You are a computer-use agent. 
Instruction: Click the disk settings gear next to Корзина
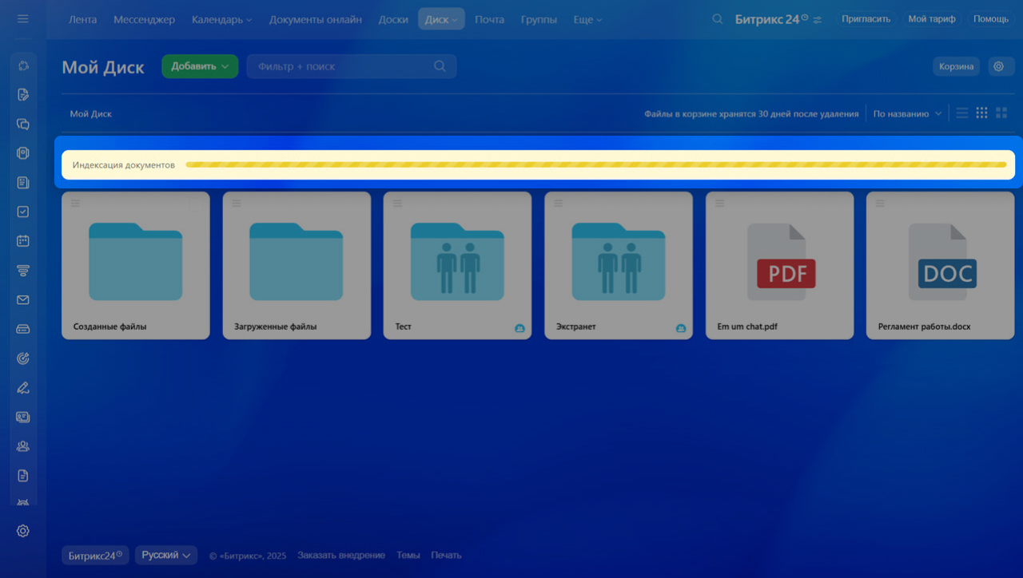pos(998,66)
